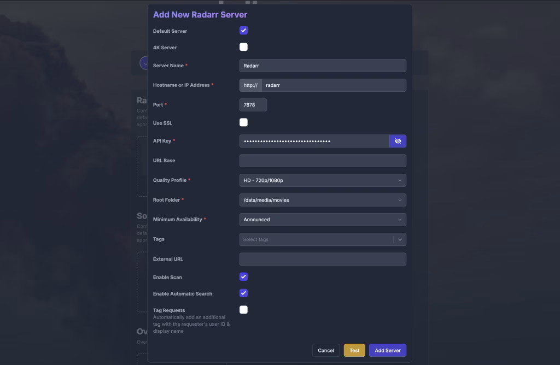Open the Minimum Availability dropdown
The width and height of the screenshot is (560, 365).
(x=323, y=220)
